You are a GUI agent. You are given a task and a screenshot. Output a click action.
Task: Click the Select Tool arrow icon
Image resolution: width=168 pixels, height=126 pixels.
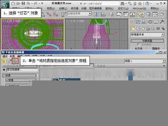(x=4, y=61)
